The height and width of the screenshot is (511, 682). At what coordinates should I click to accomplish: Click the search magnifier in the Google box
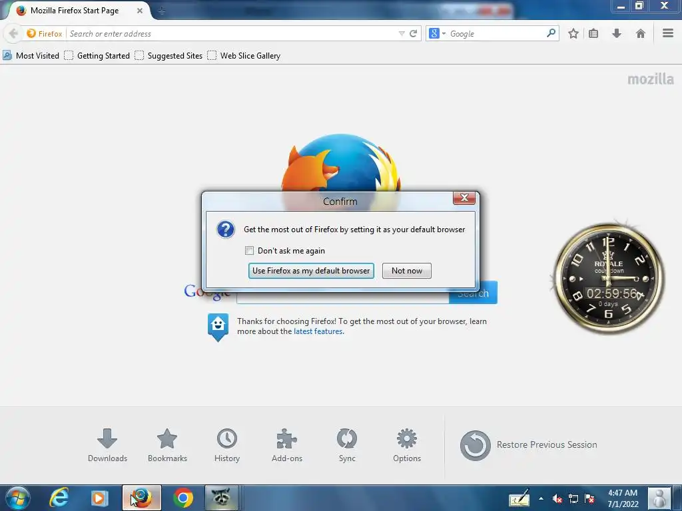click(x=551, y=33)
